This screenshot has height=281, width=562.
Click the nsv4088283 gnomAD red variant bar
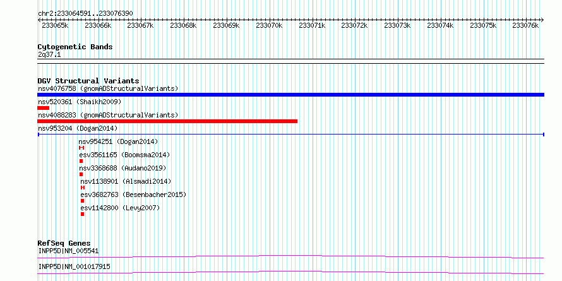[x=167, y=121]
